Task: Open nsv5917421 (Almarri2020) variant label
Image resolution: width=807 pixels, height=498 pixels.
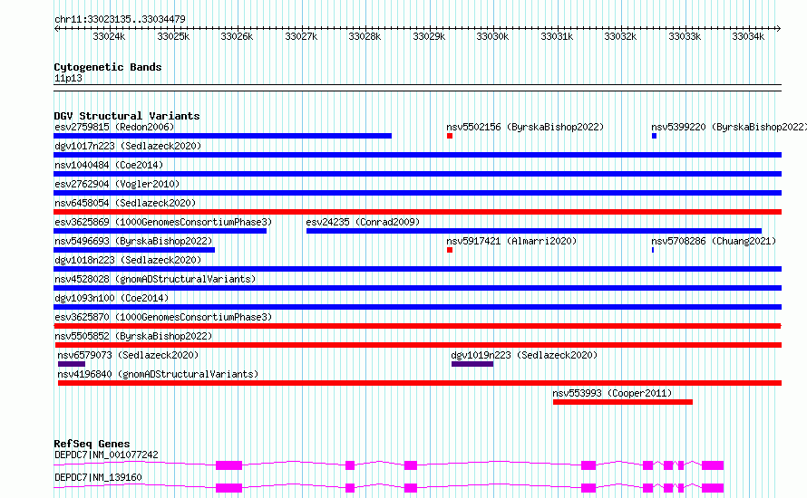Action: click(511, 241)
